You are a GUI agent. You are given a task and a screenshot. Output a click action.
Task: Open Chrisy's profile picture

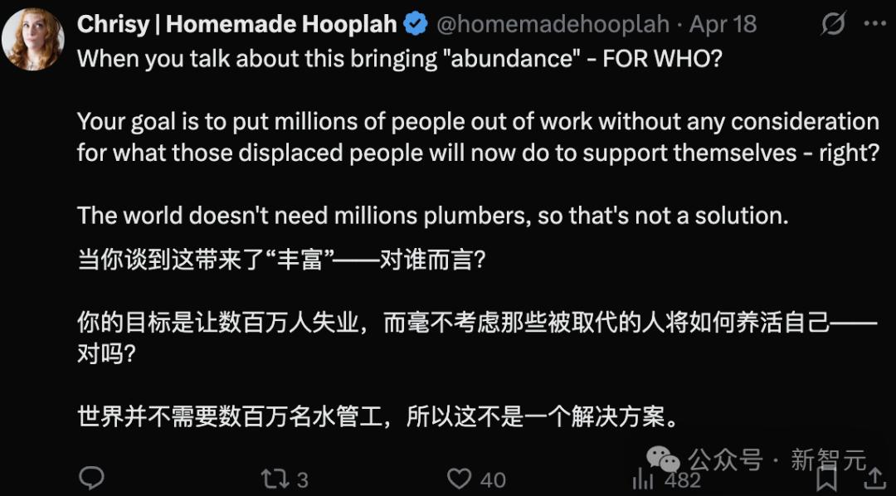point(32,39)
